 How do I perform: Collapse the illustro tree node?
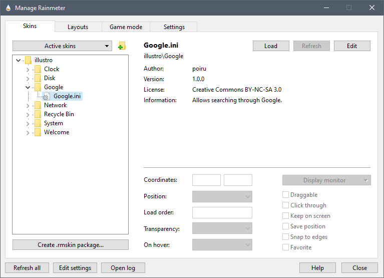(x=18, y=60)
